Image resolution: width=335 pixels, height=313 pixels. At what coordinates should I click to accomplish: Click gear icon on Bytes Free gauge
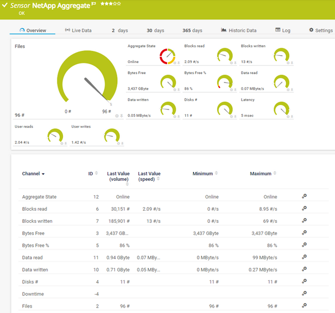click(175, 90)
